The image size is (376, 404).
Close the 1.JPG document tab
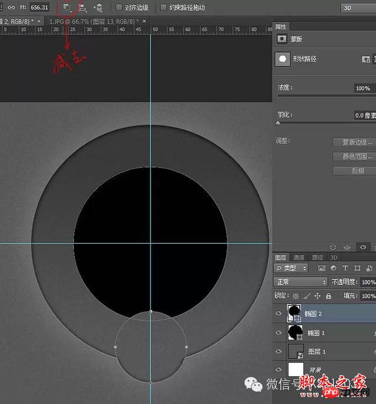145,21
